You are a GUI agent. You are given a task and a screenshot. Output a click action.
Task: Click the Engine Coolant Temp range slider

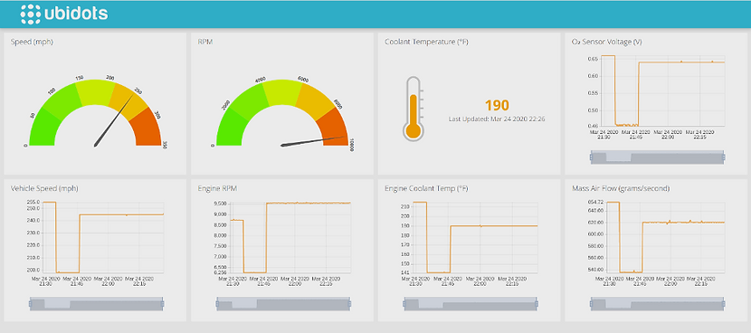click(x=471, y=304)
